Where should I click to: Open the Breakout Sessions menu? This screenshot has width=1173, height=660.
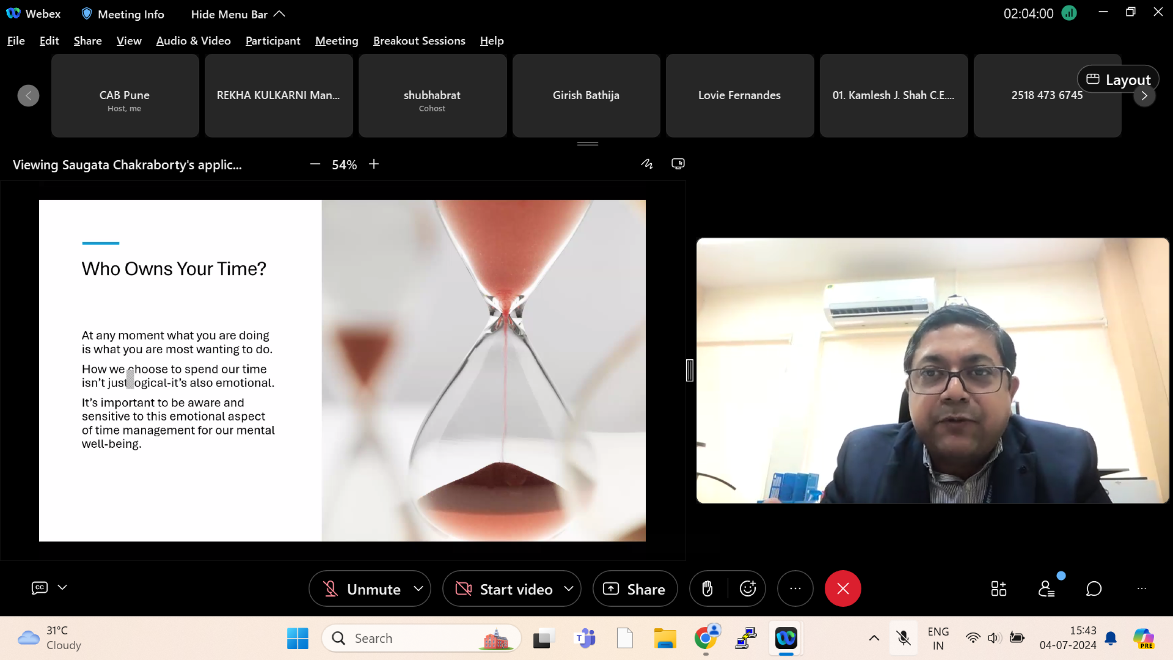[419, 41]
